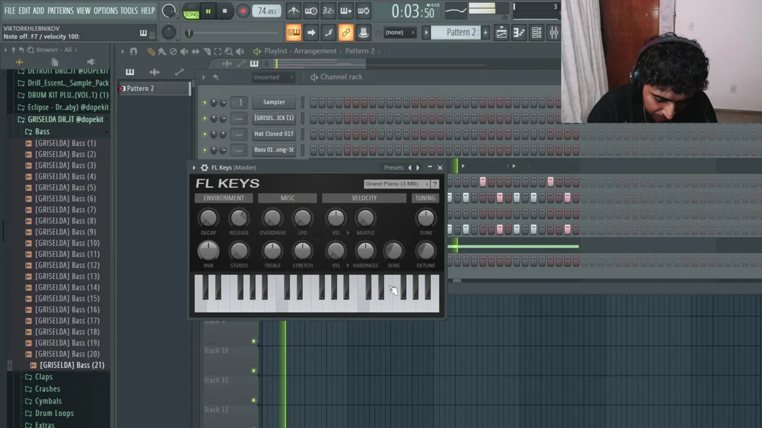The width and height of the screenshot is (762, 428).
Task: Open Grand Piano (3 MB) sample dropdown
Action: tap(396, 184)
